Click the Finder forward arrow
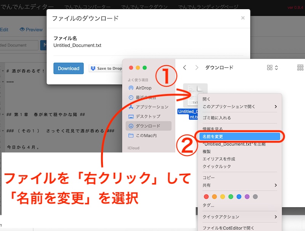The height and width of the screenshot is (231, 305). [x=197, y=67]
